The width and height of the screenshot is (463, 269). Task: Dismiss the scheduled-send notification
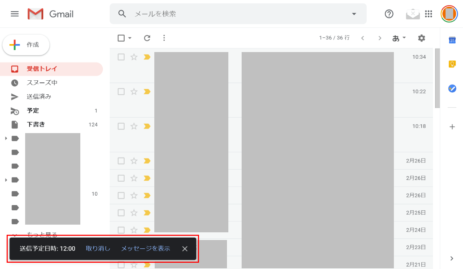[x=185, y=249]
